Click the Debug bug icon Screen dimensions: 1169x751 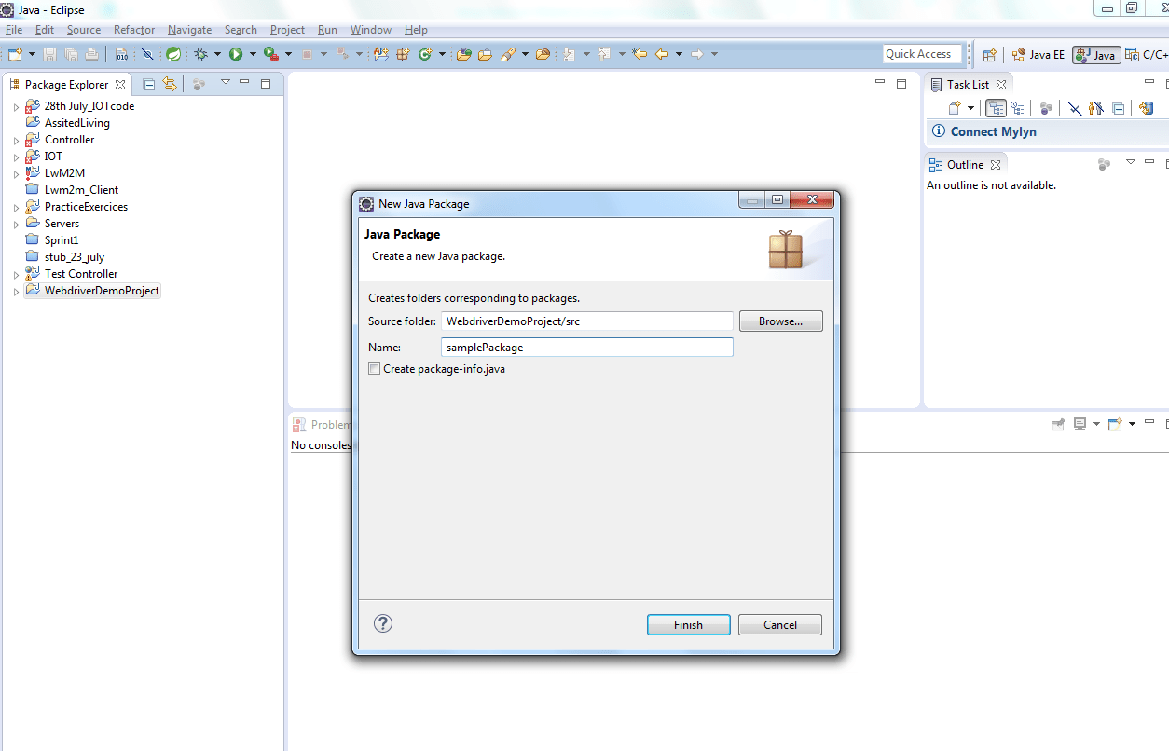click(x=200, y=54)
